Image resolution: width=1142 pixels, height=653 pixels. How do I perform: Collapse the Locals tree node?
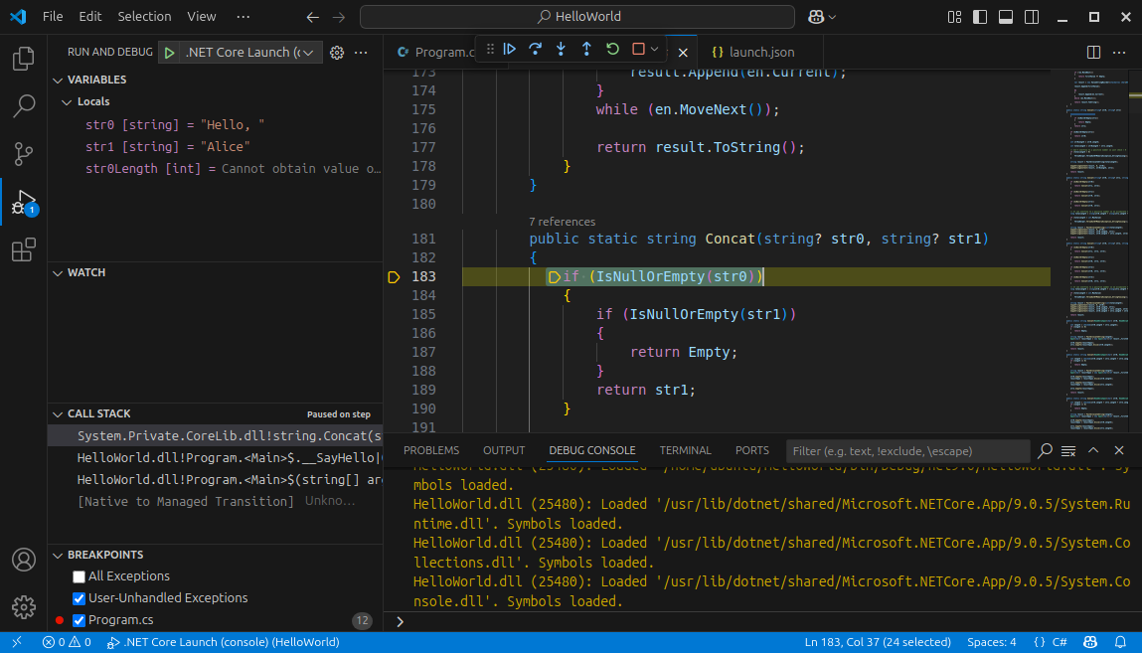click(67, 102)
